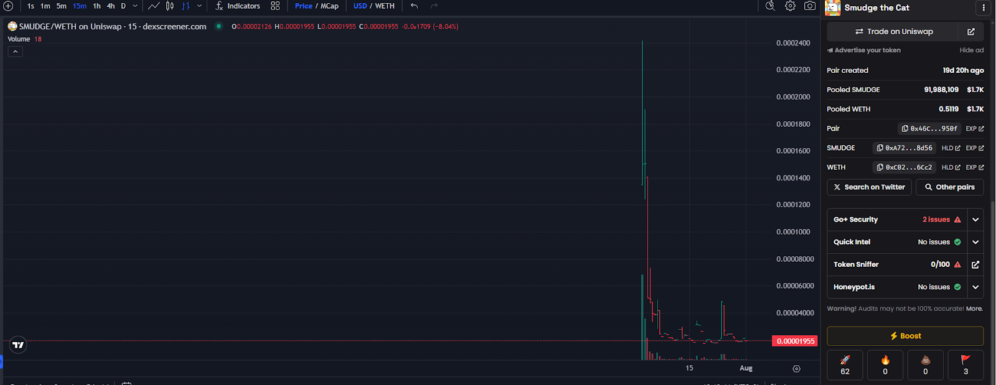Select the bar chart style icon
This screenshot has height=385, width=996.
click(186, 6)
